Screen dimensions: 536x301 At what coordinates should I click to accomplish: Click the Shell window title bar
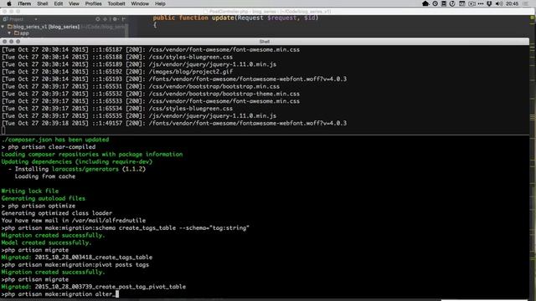tap(265, 41)
